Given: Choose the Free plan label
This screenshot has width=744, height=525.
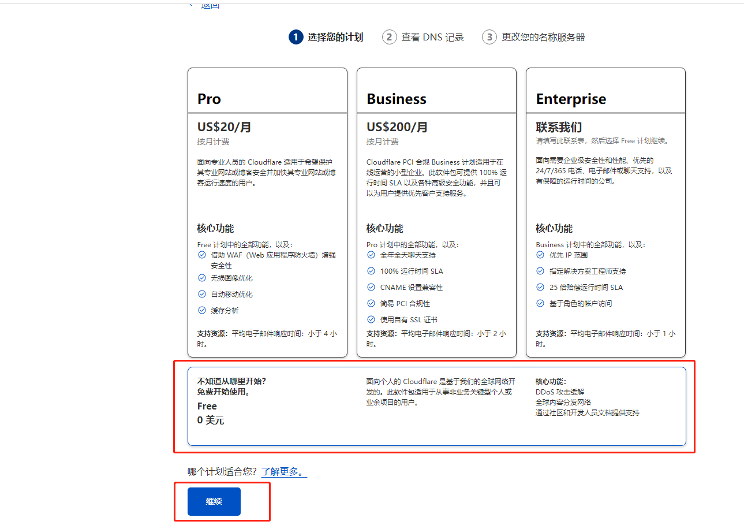Looking at the screenshot, I should pyautogui.click(x=207, y=407).
